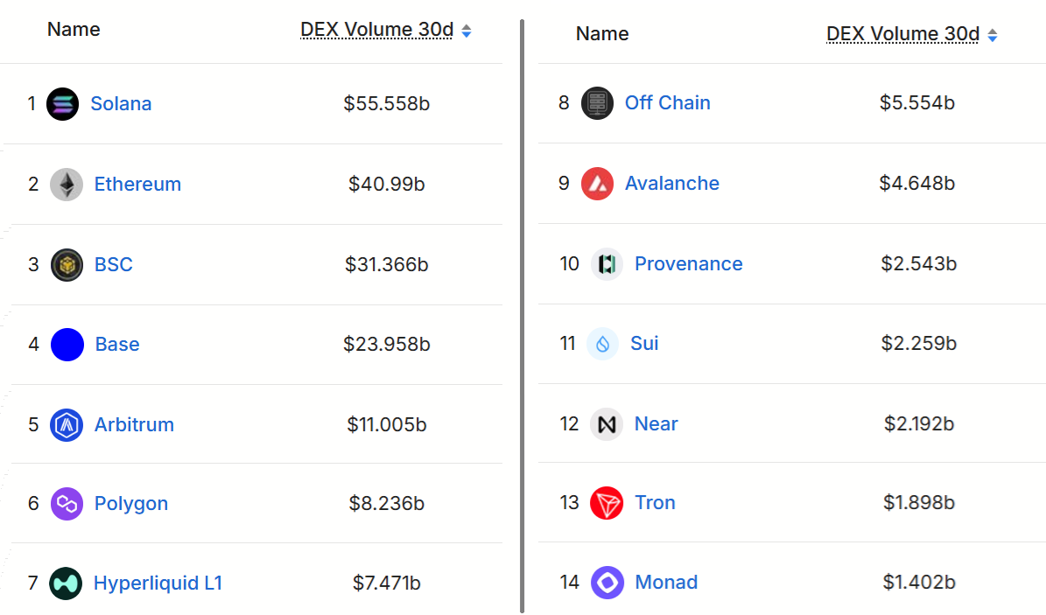Click the Tron logo icon

607,503
